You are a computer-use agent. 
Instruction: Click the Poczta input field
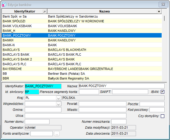152,104
